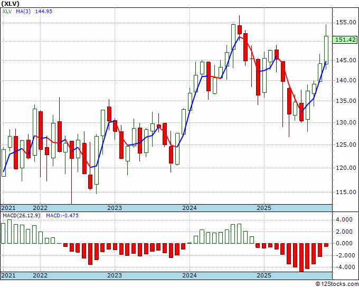Click 2023 on the MACD timeline
The width and height of the screenshot is (359, 288).
click(115, 275)
